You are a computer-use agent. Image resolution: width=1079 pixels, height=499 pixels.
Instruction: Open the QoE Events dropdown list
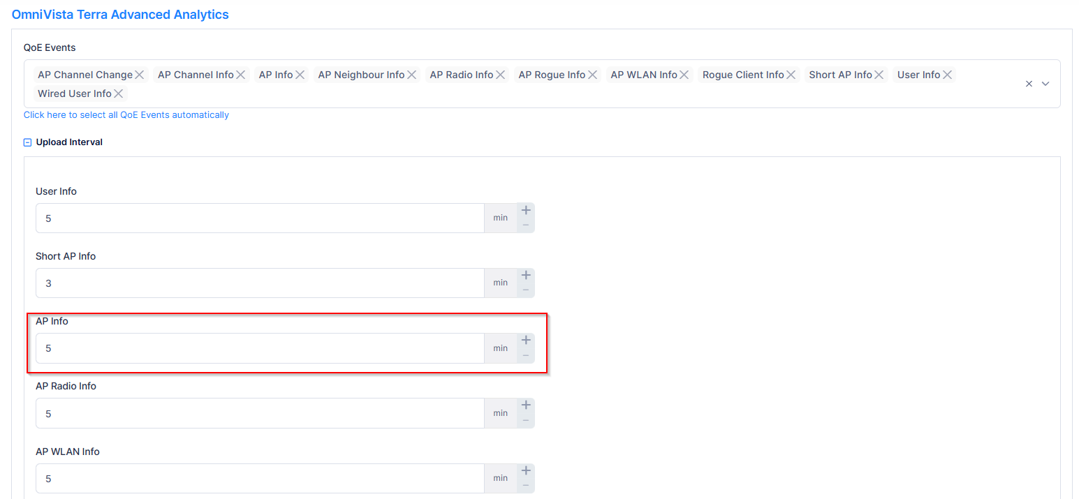click(1045, 84)
